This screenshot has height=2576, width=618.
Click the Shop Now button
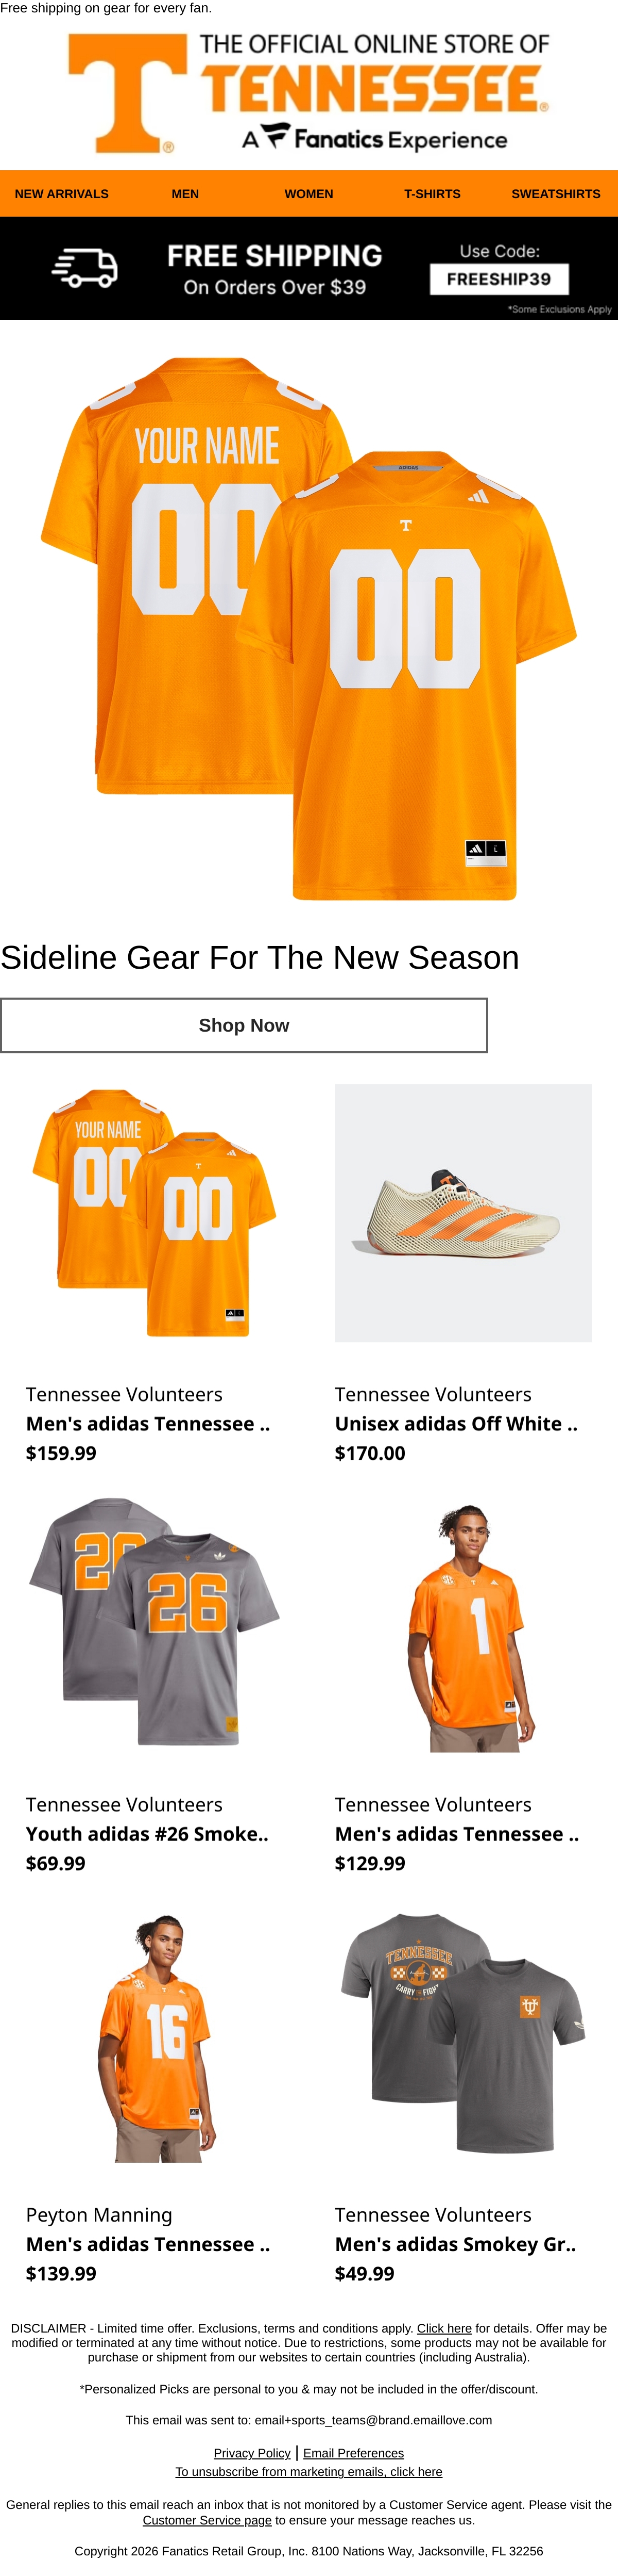[244, 1025]
